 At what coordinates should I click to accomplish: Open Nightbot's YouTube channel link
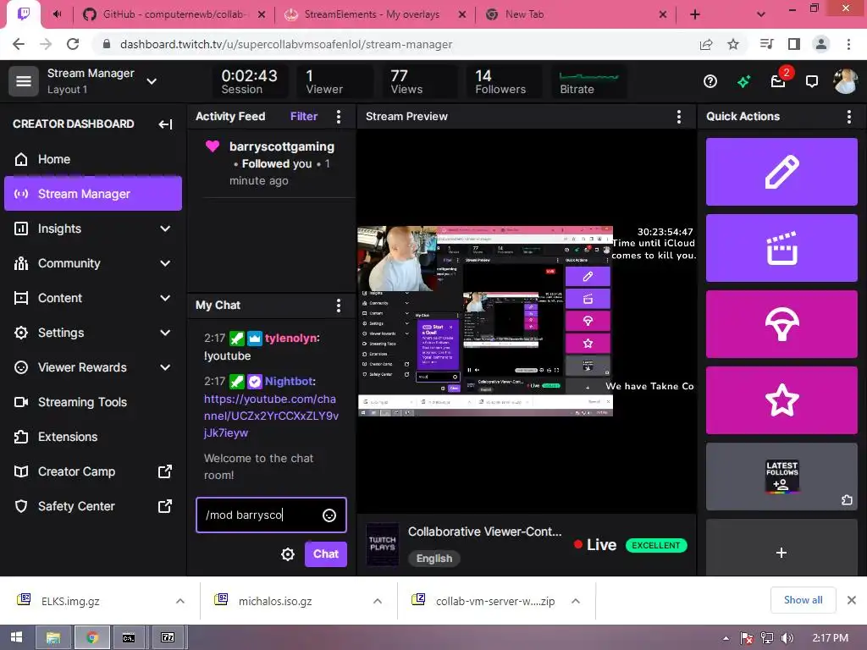click(271, 416)
